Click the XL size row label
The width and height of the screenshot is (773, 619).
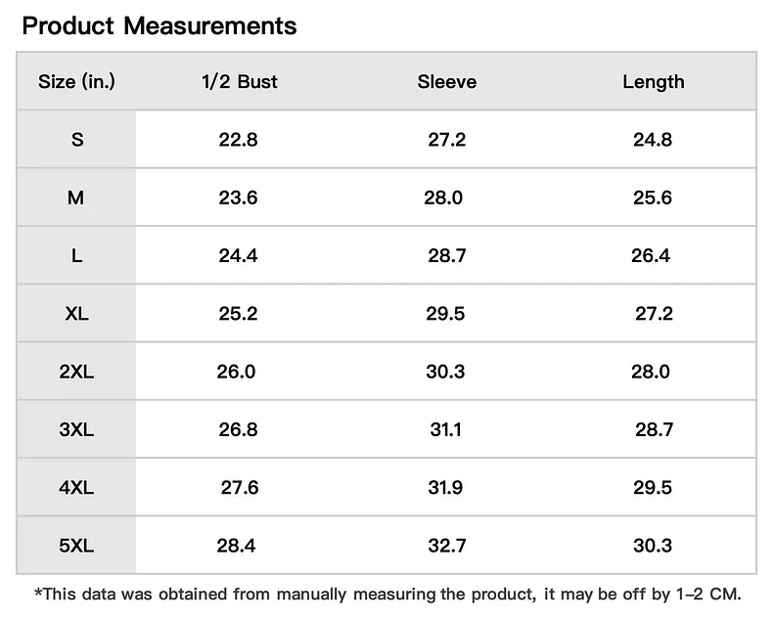click(x=76, y=314)
